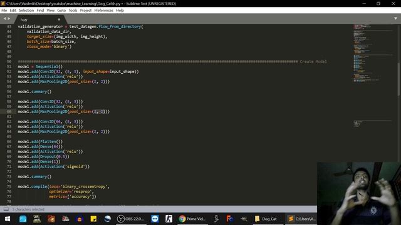Image resolution: width=401 pixels, height=225 pixels.
Task: Toggle the side bar panel icon in status bar
Action: [6, 209]
